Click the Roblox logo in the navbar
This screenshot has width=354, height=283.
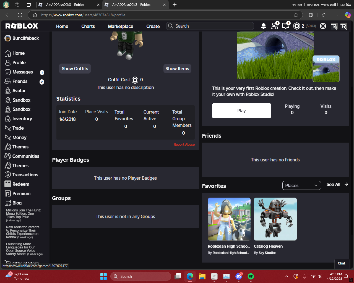pos(22,26)
